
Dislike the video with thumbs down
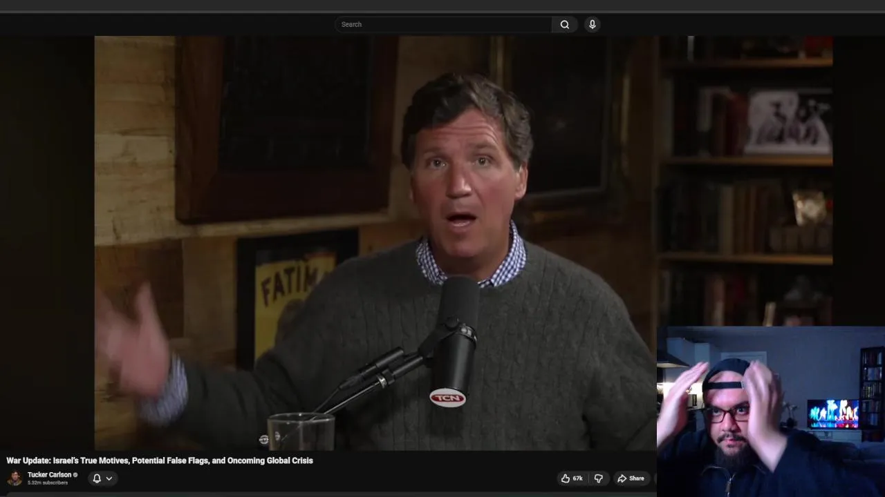599,478
